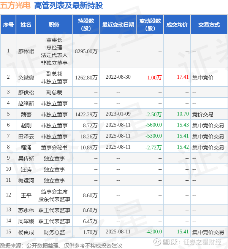Click the name 汪涛
Image resolution: width=228 pixels, height=249 pixels.
coord(26,170)
